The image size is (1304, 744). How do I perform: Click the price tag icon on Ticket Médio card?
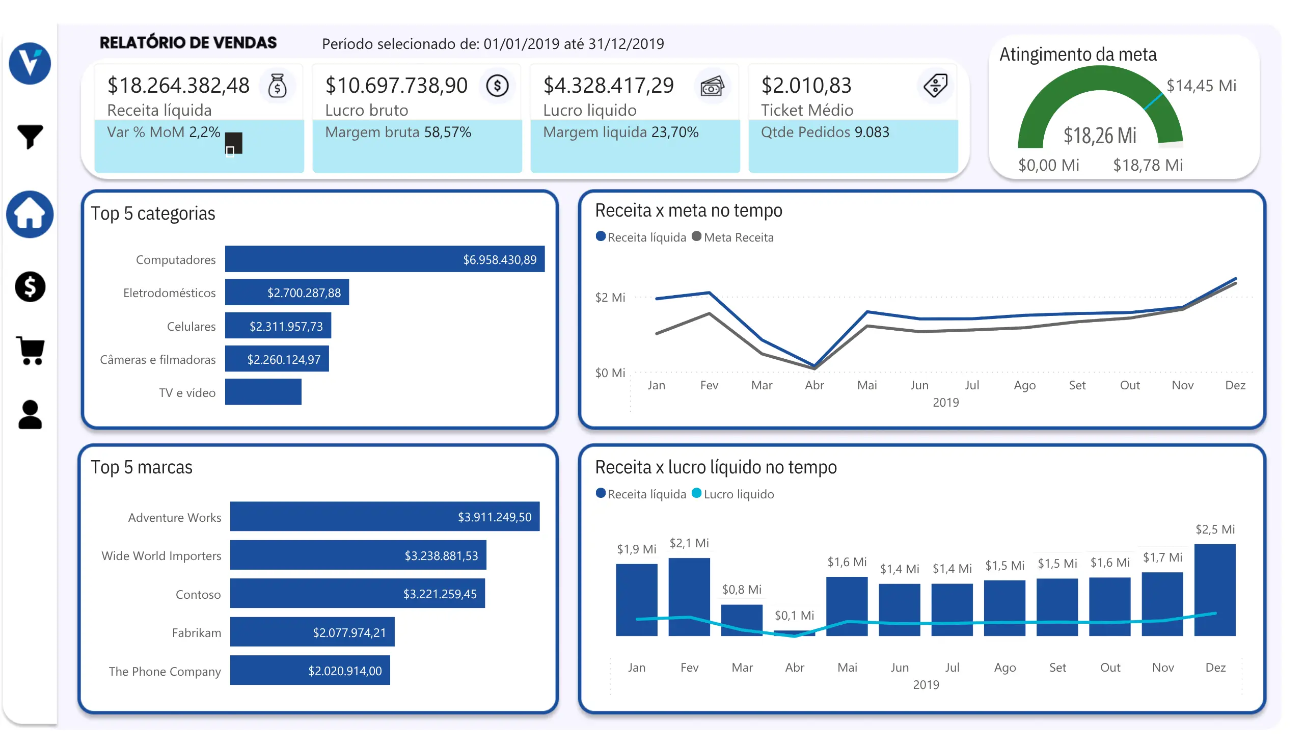[935, 85]
